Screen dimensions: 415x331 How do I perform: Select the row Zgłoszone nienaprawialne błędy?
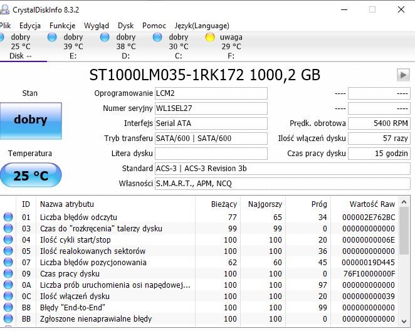199,319
